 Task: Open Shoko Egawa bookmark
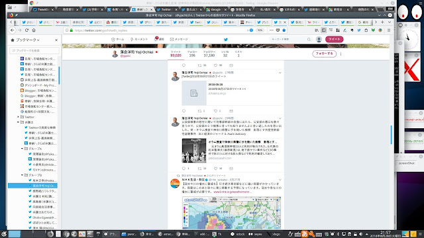pos(42,218)
